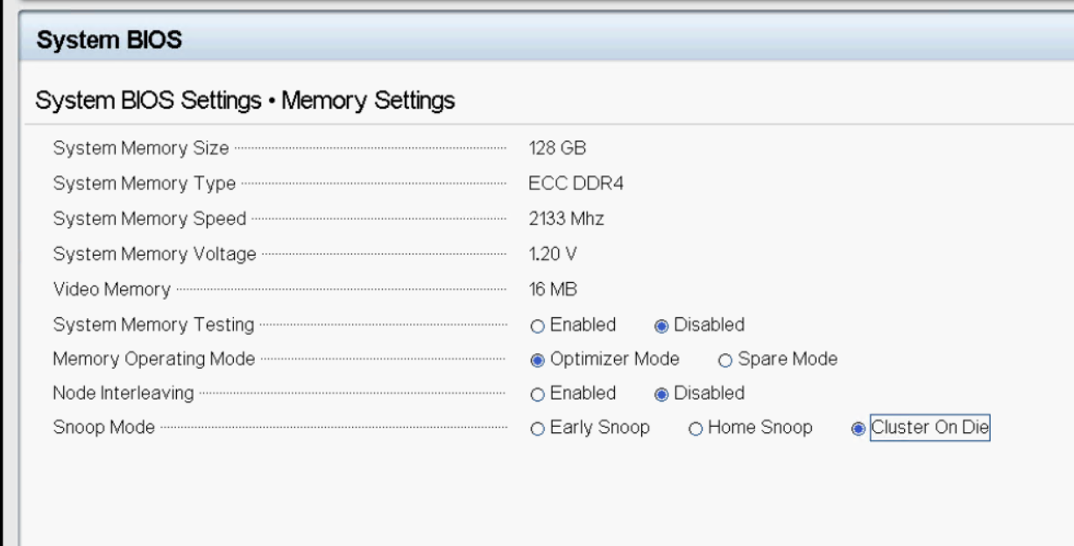Open the System BIOS Settings breadcrumb
Viewport: 1074px width, 546px height.
click(x=149, y=100)
